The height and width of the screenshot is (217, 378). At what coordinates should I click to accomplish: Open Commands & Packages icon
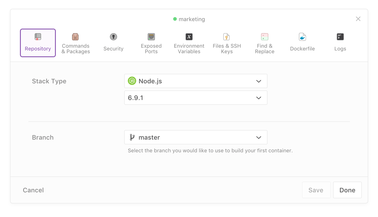[x=75, y=37]
